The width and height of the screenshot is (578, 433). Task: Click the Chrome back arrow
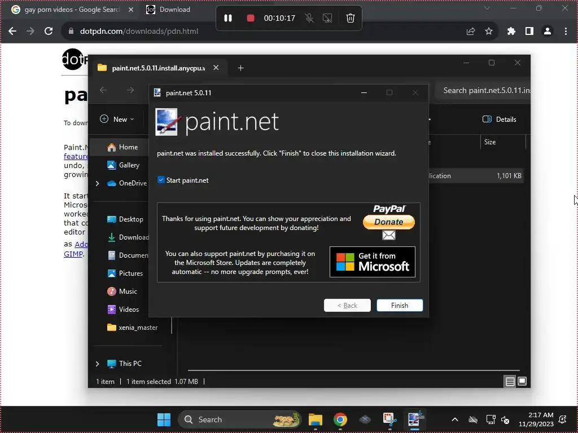click(x=12, y=32)
